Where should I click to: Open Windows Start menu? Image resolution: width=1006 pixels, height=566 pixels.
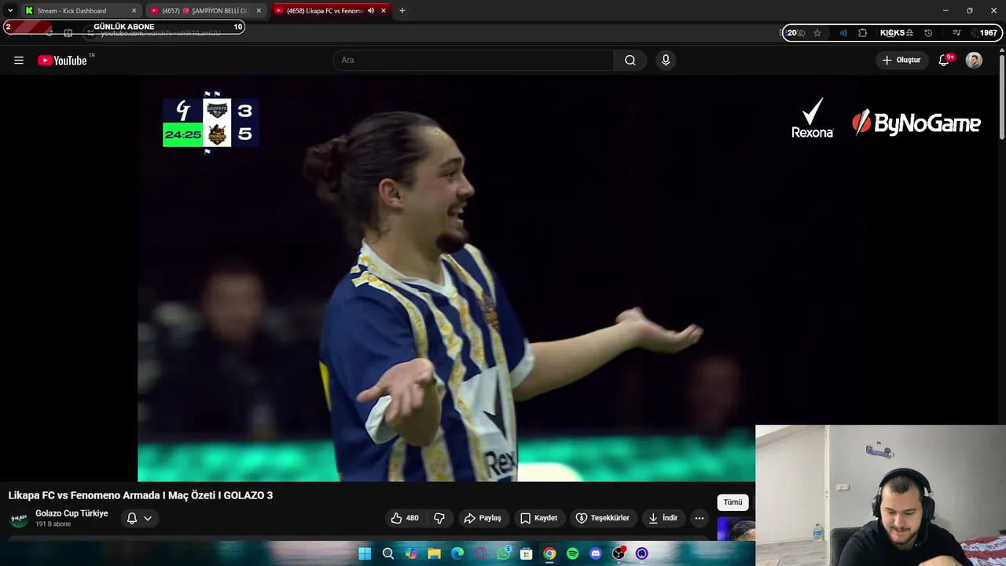(x=365, y=553)
